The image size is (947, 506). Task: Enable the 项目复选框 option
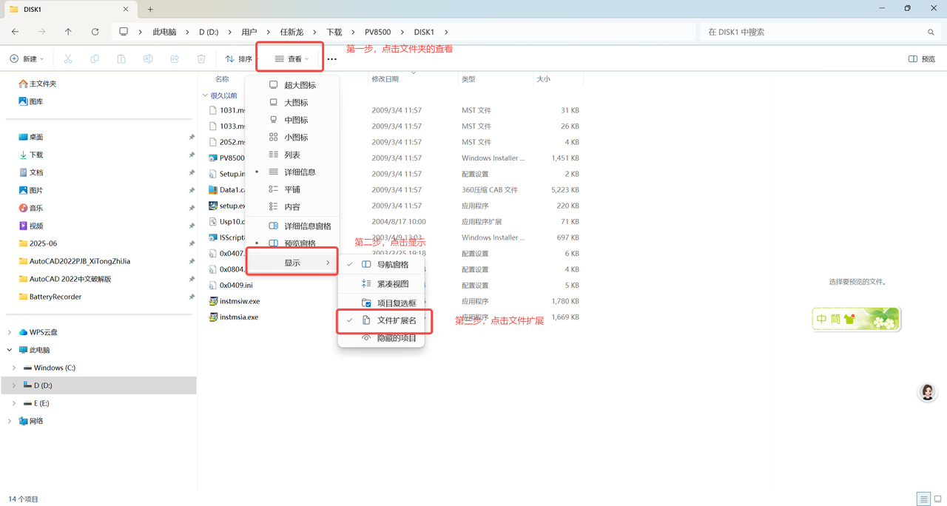click(x=396, y=303)
